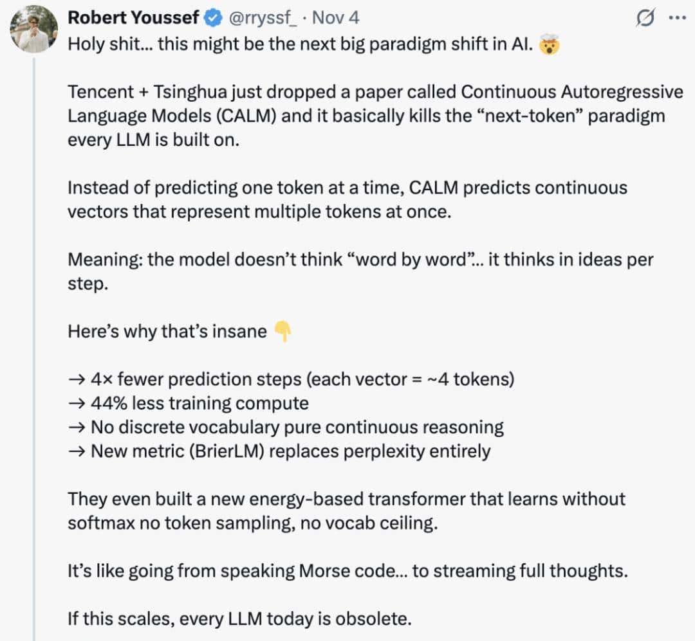Click the Grok explain-post icon
695x641 pixels.
tap(645, 19)
